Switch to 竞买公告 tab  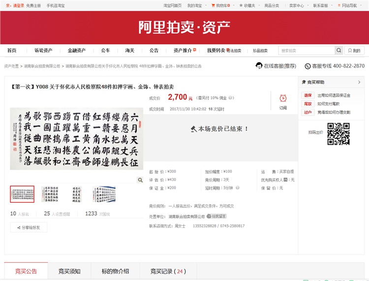coord(26,271)
